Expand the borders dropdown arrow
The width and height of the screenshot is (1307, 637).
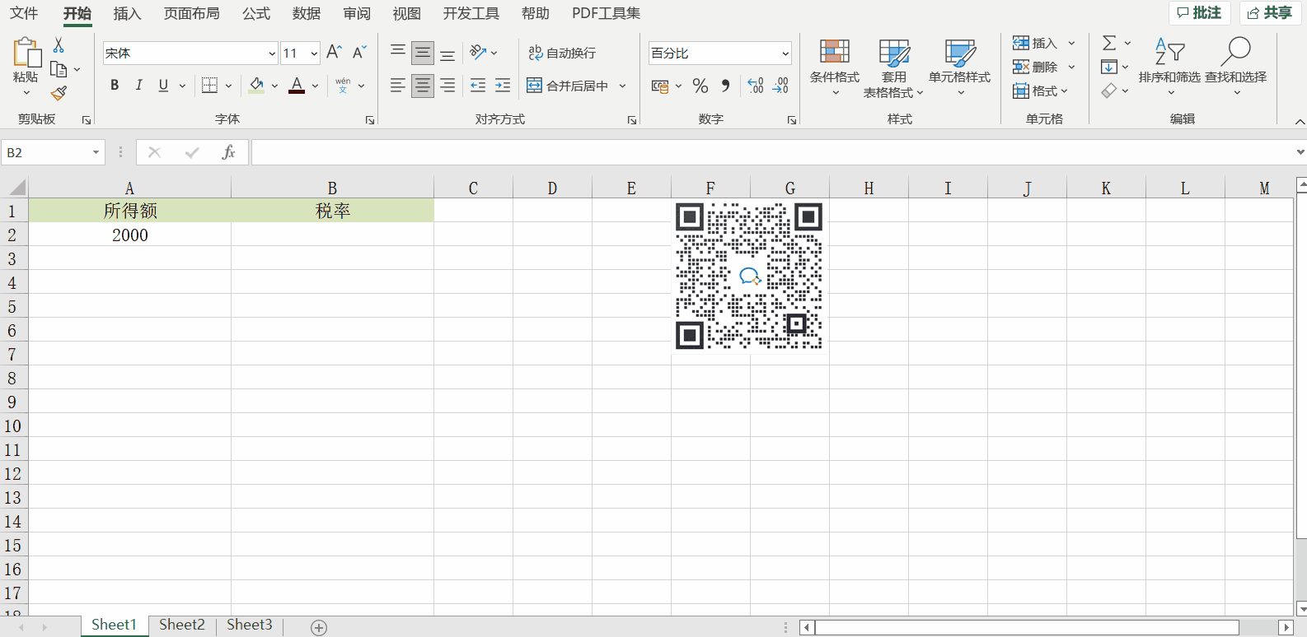(228, 86)
